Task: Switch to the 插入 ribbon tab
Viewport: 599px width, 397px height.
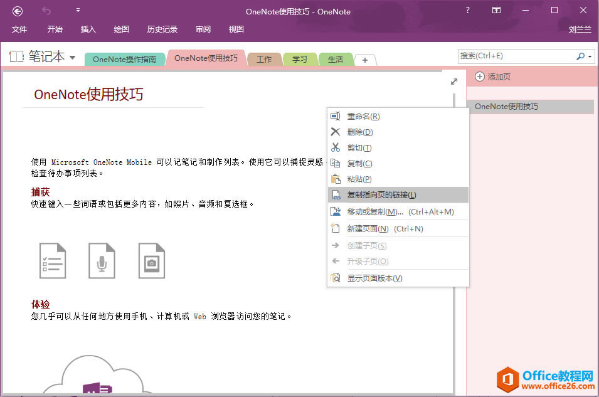Action: click(x=87, y=29)
